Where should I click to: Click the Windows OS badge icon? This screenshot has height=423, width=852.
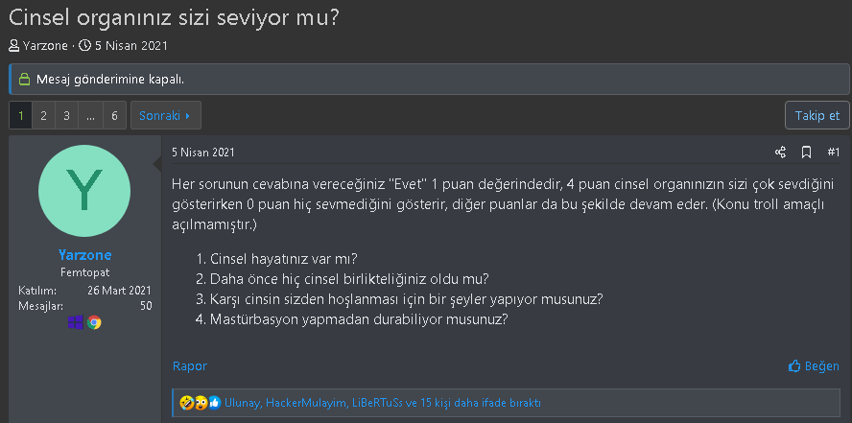[x=75, y=322]
